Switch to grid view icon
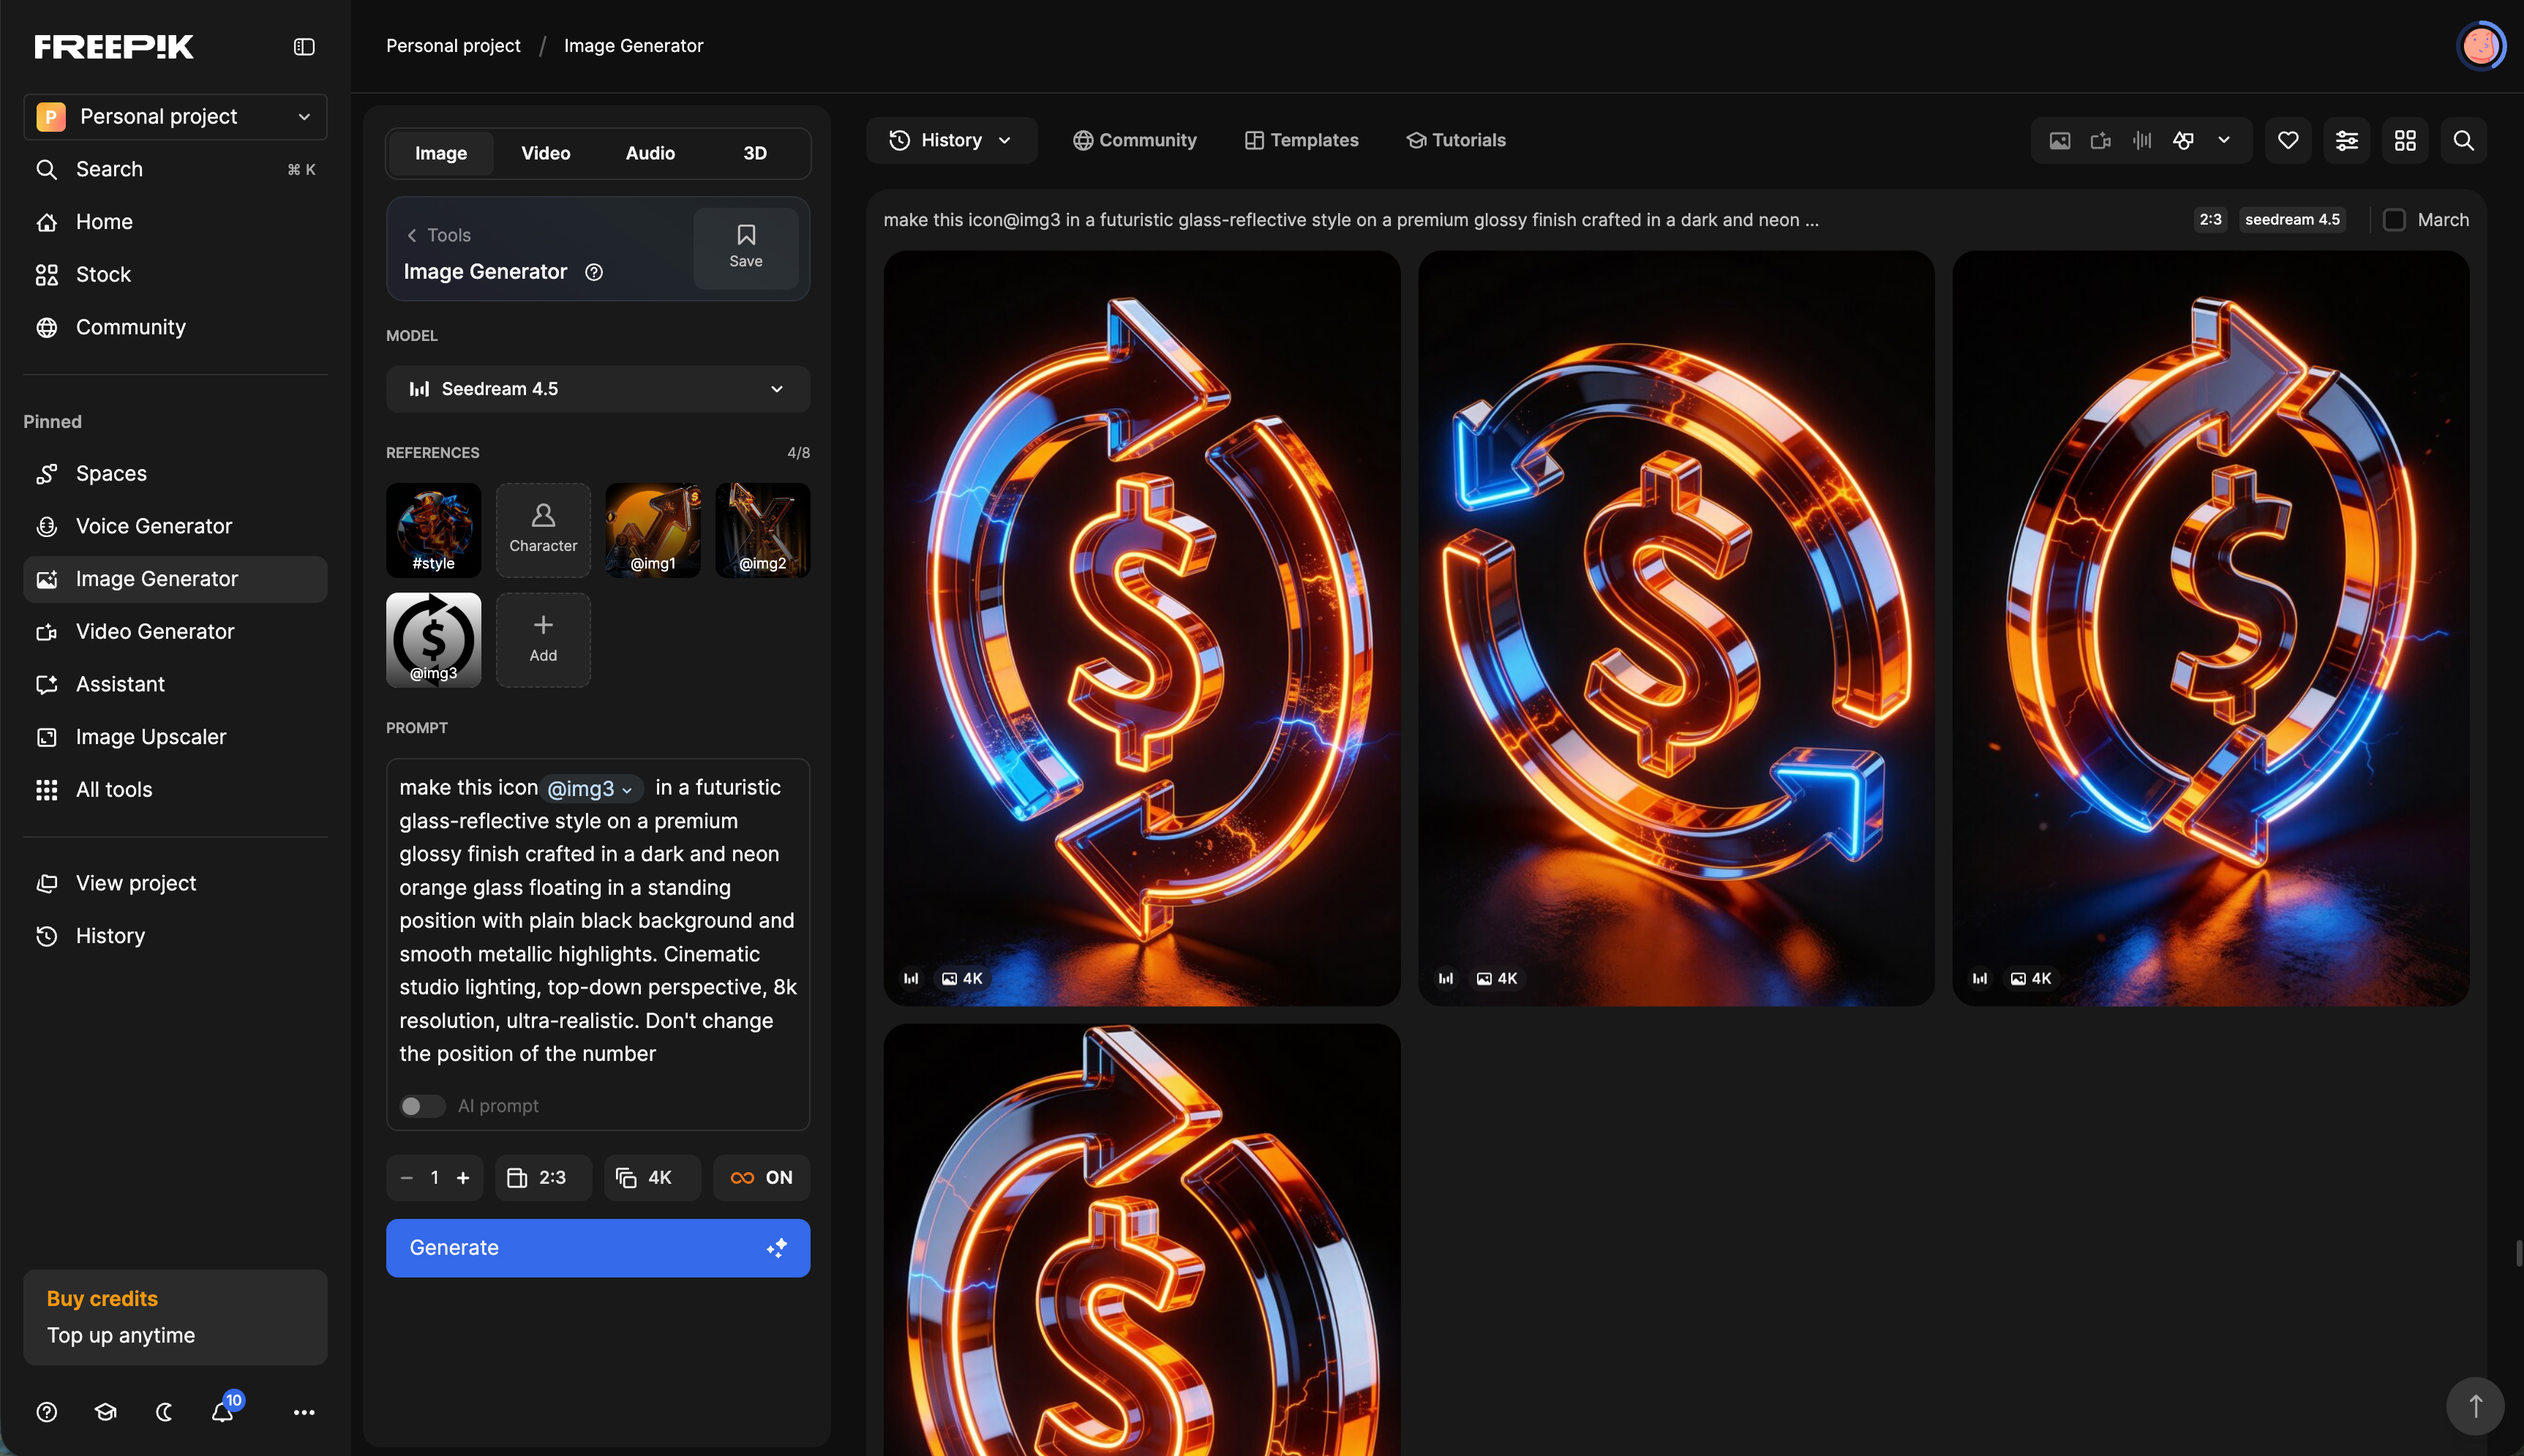The width and height of the screenshot is (2524, 1456). coord(2404,140)
